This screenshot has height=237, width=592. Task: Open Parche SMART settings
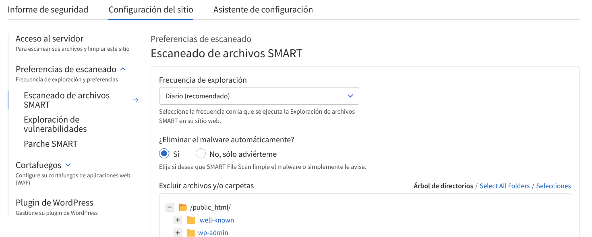pos(50,144)
